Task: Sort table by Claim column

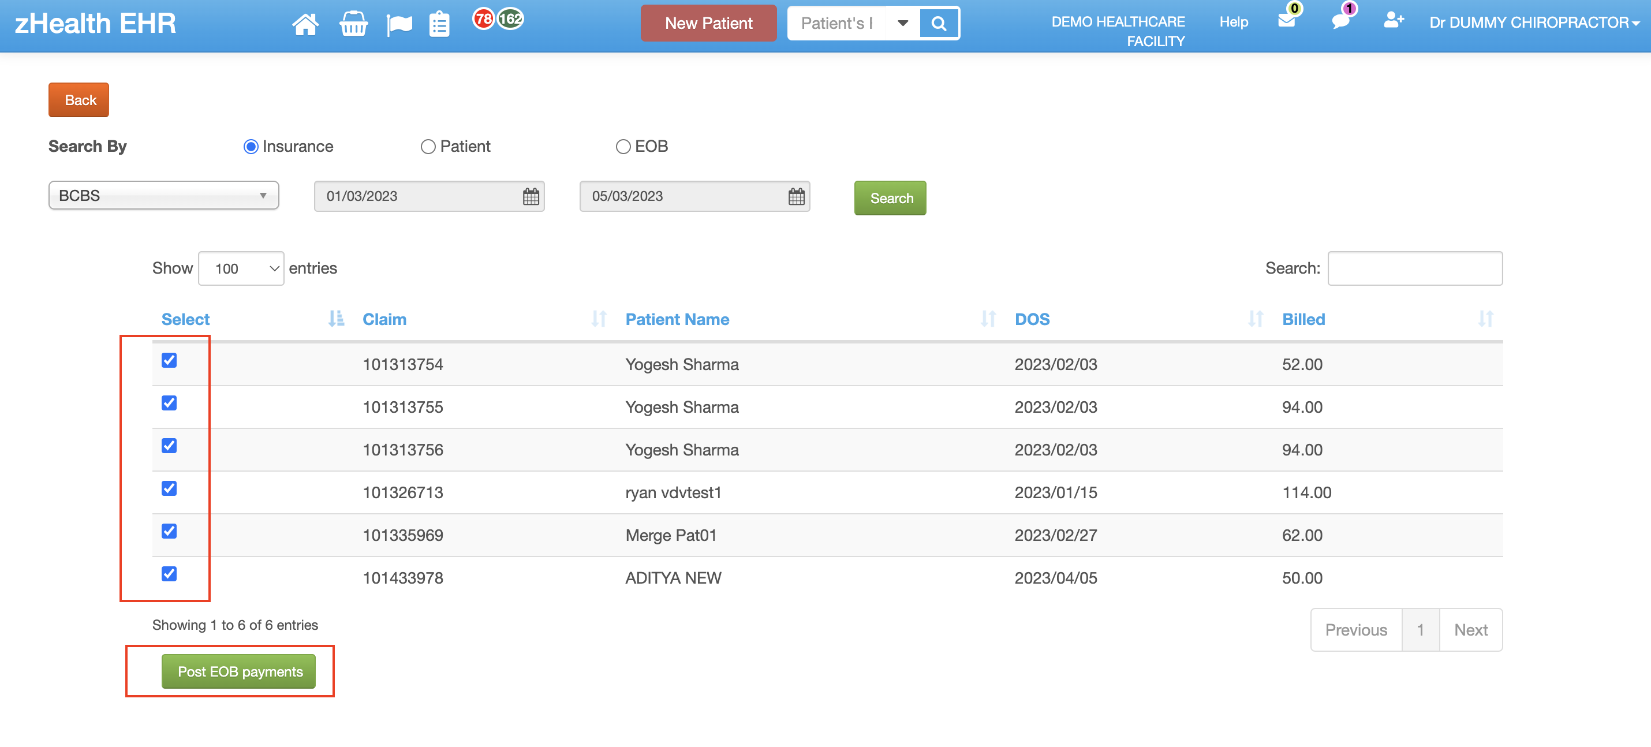Action: click(x=484, y=319)
